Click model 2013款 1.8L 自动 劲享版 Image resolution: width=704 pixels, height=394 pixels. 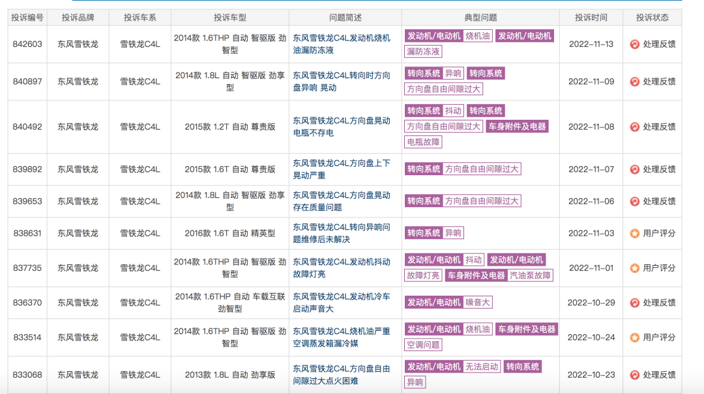230,374
